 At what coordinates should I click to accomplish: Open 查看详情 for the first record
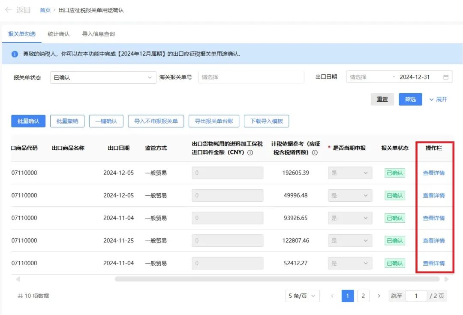(x=434, y=173)
